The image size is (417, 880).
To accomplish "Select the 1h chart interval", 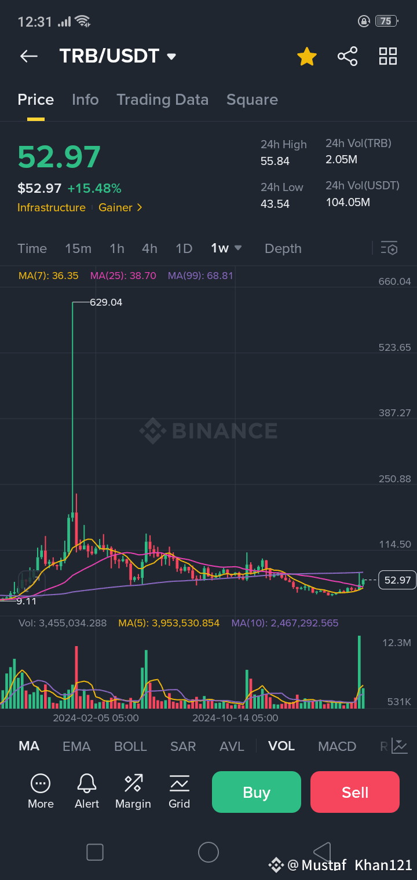I will coord(117,248).
